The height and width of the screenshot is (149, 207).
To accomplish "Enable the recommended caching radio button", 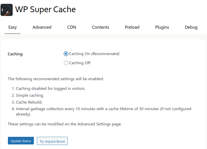I will pyautogui.click(x=66, y=54).
